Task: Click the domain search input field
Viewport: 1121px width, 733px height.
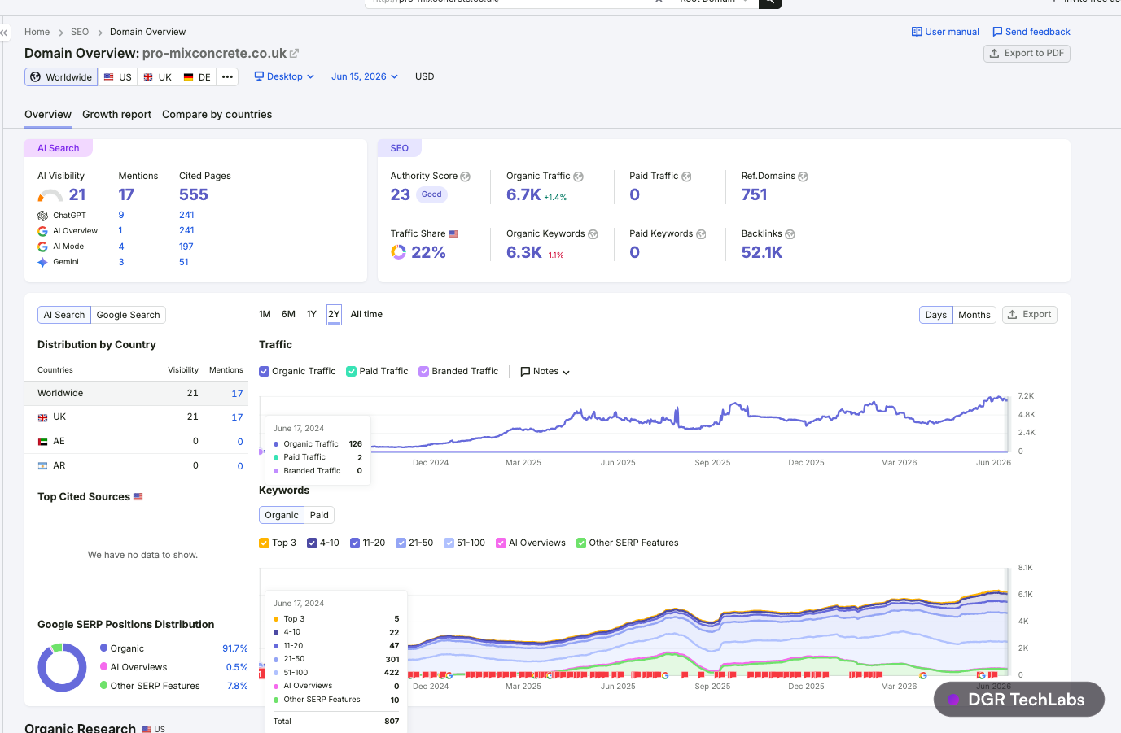Action: 518,2
